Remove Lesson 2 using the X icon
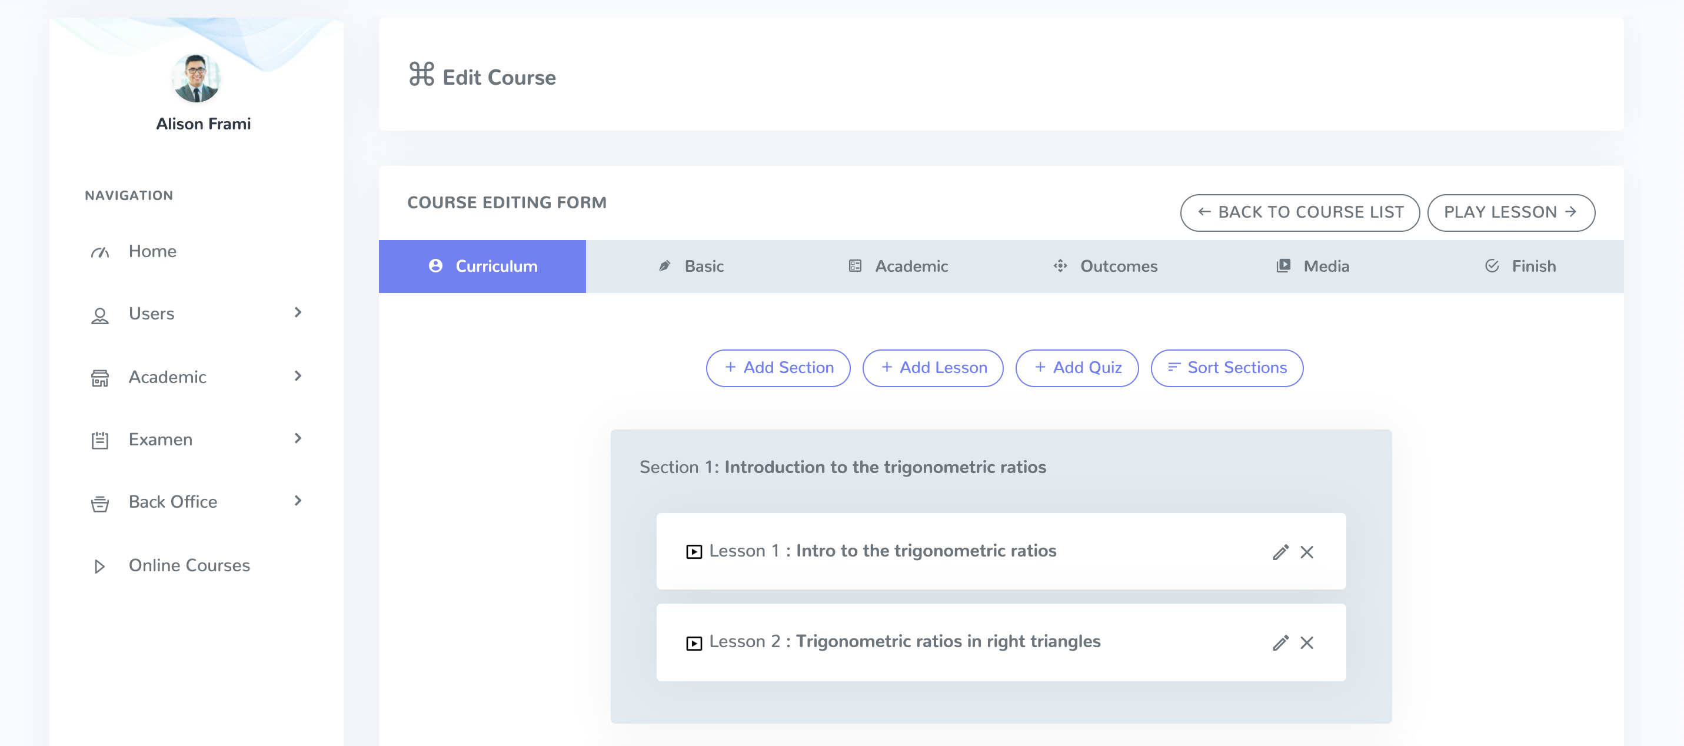 [x=1306, y=642]
